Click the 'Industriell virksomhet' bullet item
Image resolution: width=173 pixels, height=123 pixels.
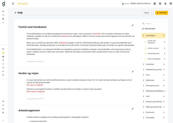click(x=39, y=121)
